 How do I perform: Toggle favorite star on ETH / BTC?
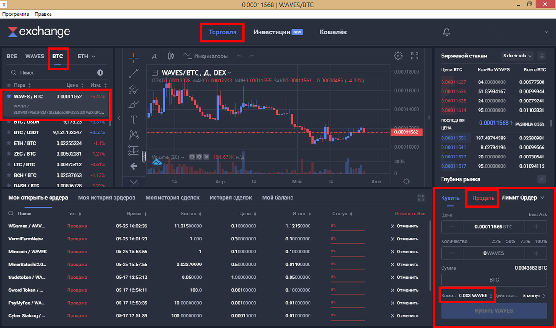click(x=9, y=143)
